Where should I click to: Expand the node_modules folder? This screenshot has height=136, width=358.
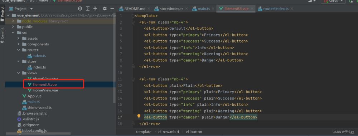point(13,21)
